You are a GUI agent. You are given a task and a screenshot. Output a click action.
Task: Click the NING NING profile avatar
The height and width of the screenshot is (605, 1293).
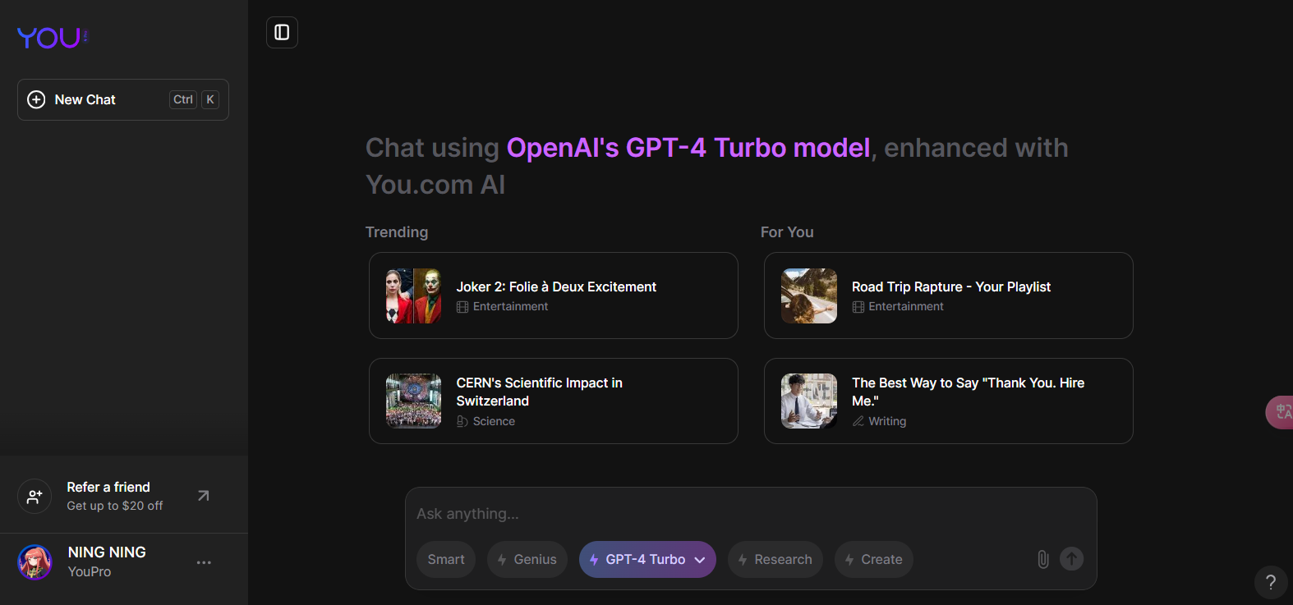[35, 562]
